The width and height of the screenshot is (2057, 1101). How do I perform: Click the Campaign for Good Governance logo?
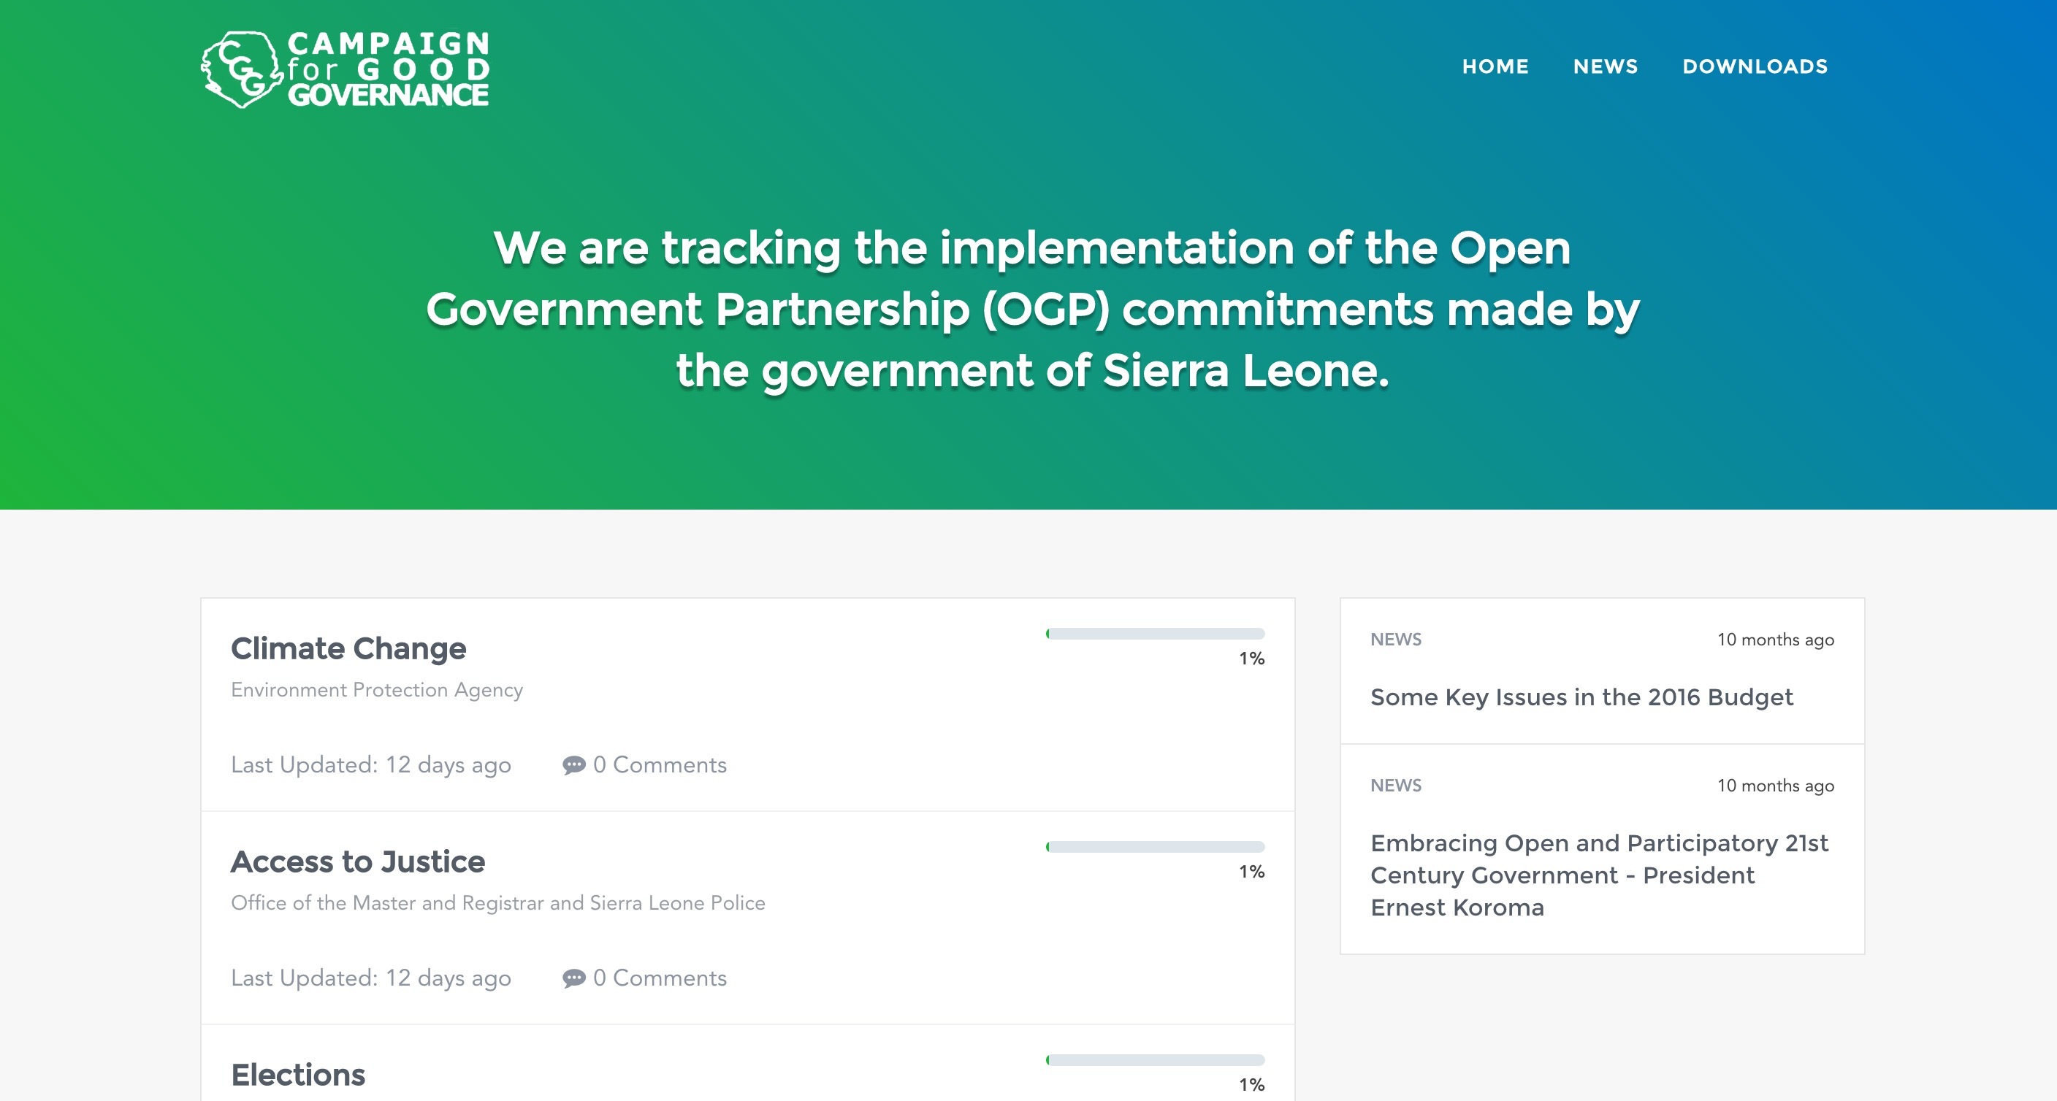[x=345, y=69]
